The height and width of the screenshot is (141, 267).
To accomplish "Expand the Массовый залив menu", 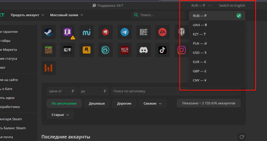I will coord(67,15).
